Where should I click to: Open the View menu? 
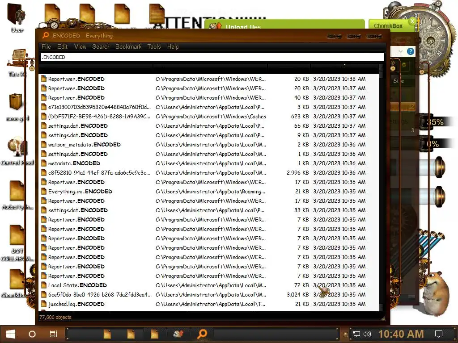tap(80, 46)
